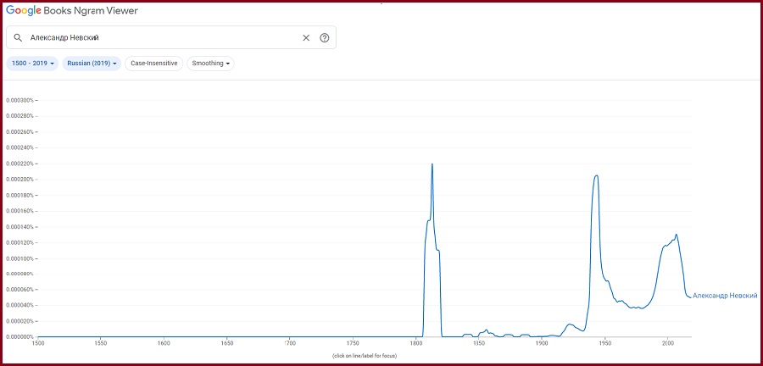Viewport: 763px width, 366px height.
Task: Open the 1500 - 2019 date range dropdown
Action: pos(33,64)
